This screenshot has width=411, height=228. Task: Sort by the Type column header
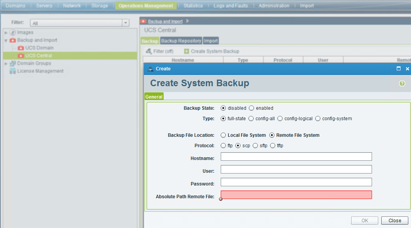243,60
